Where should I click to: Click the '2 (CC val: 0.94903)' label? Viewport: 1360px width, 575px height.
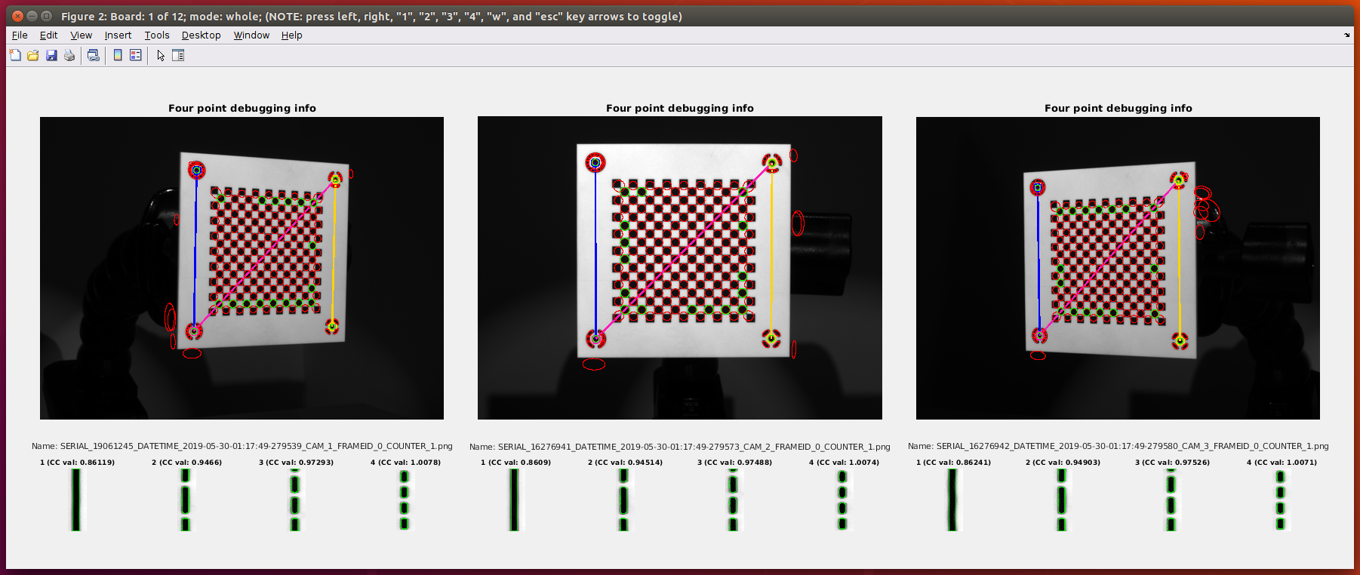click(1063, 462)
